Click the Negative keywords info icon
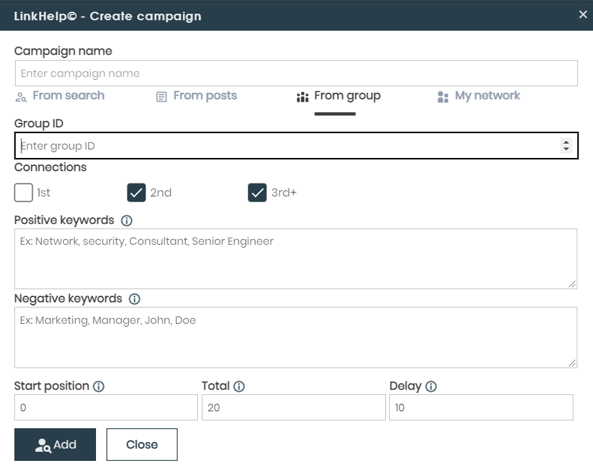Image resolution: width=593 pixels, height=472 pixels. click(x=135, y=299)
